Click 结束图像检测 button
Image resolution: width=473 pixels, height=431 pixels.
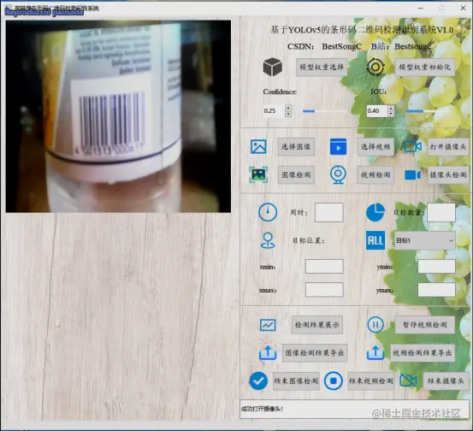click(296, 381)
